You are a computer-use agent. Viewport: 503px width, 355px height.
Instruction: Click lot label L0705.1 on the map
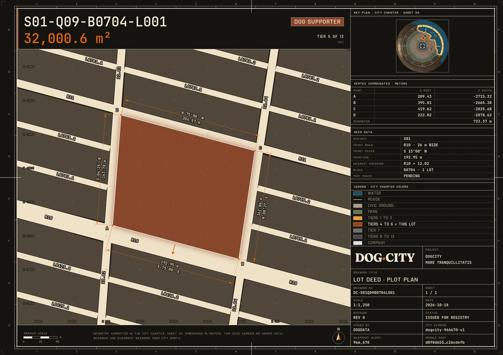[x=298, y=239]
